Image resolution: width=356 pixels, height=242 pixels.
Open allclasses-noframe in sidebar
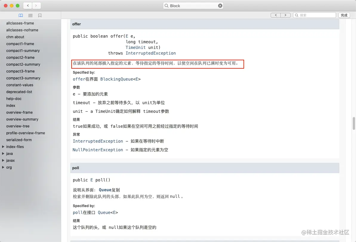click(x=22, y=30)
